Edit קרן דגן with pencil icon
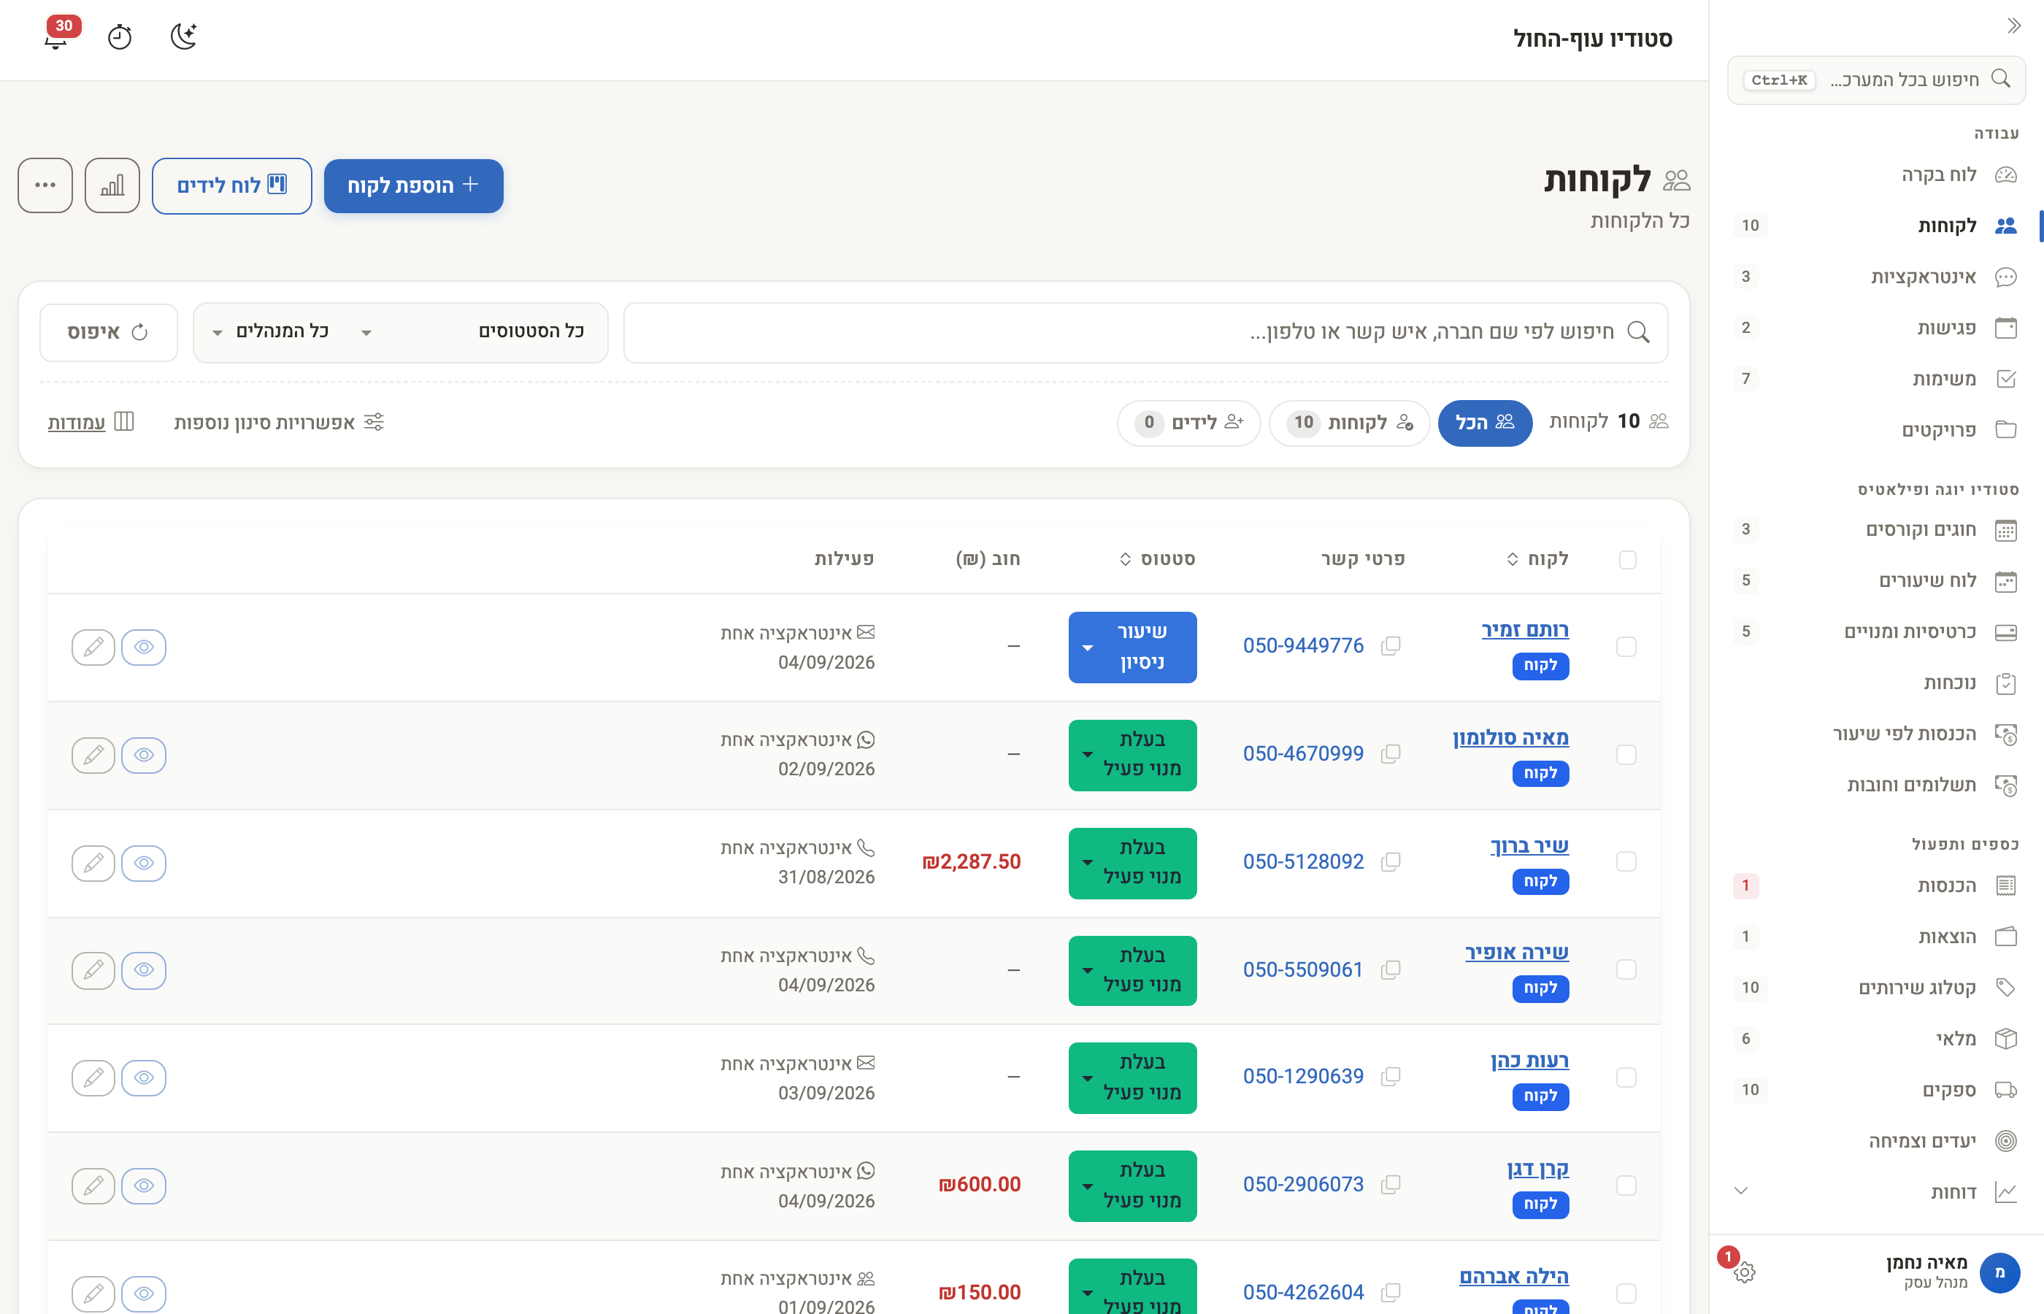The height and width of the screenshot is (1314, 2044). tap(93, 1186)
